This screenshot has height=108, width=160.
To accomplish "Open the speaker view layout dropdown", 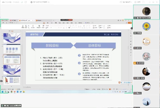I will click(126, 2).
